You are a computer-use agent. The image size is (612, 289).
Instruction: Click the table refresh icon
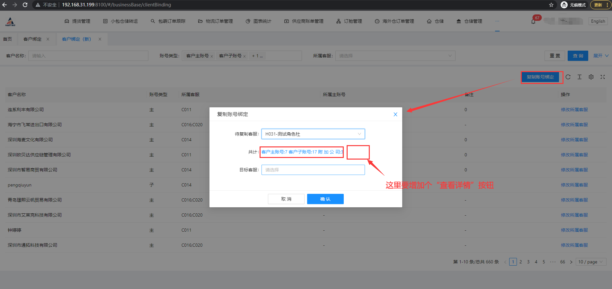(568, 77)
